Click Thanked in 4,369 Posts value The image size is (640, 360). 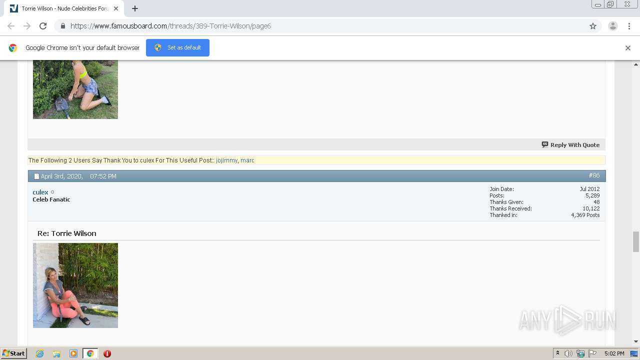(585, 215)
